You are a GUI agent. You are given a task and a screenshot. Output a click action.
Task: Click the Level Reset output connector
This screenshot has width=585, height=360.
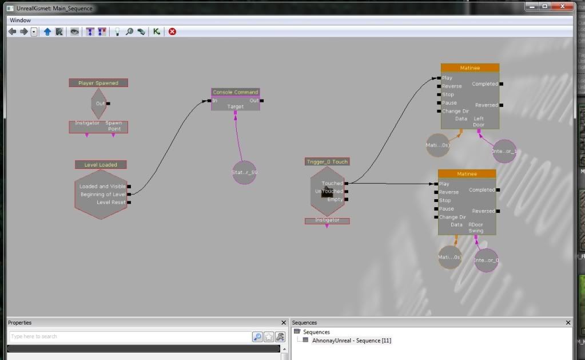129,203
